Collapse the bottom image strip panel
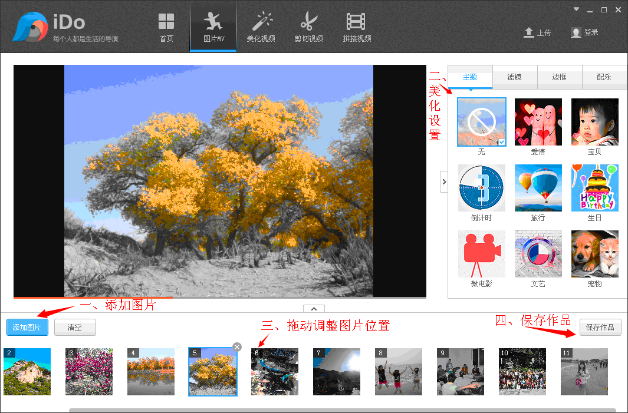The width and height of the screenshot is (628, 413). [314, 308]
